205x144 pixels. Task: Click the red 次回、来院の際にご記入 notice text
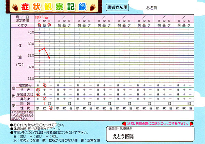pyautogui.click(x=156, y=123)
